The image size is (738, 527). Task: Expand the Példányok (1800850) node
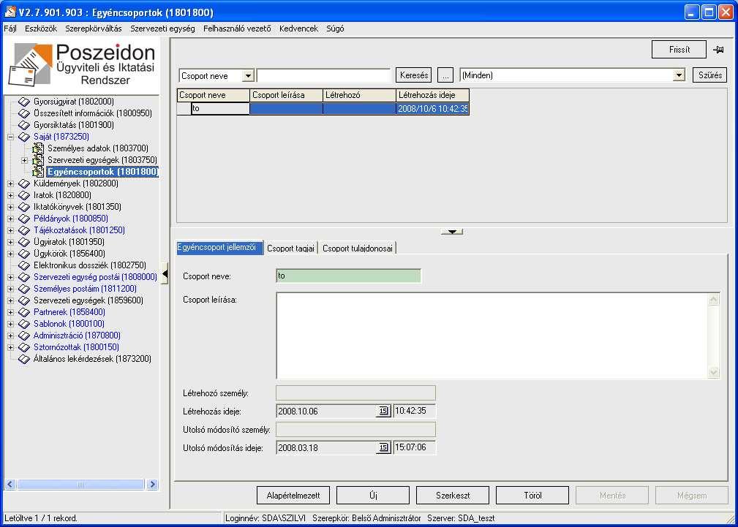click(10, 219)
